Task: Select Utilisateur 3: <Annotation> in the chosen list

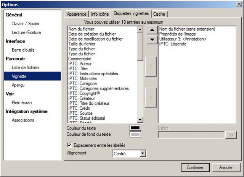Action: click(183, 39)
